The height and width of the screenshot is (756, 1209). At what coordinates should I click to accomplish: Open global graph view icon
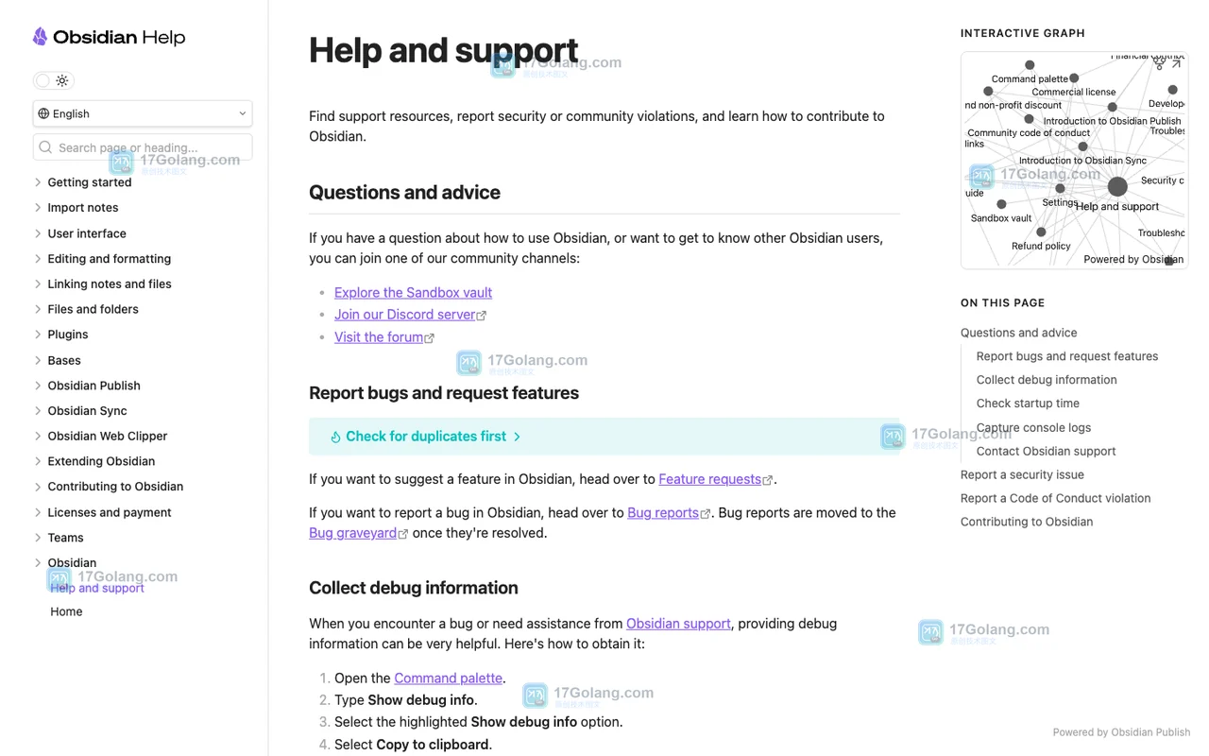(x=1159, y=64)
